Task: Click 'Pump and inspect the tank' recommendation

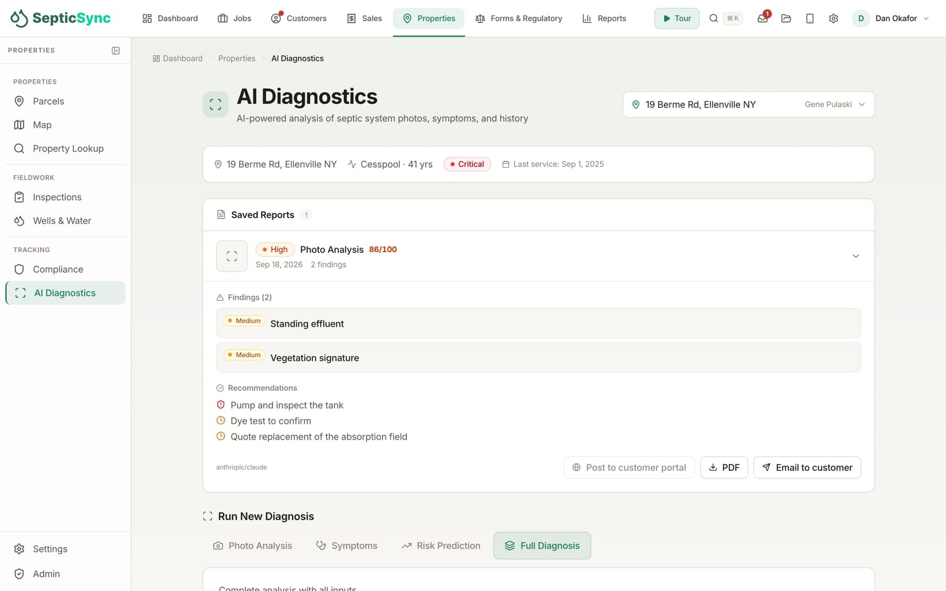Action: [x=287, y=406]
